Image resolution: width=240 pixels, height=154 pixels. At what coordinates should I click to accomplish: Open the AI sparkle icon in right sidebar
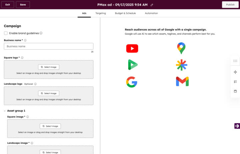point(235,72)
